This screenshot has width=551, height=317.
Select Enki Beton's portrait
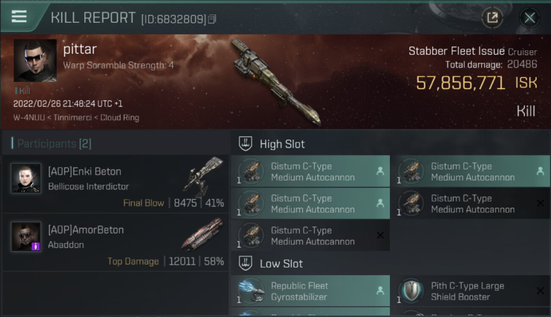click(26, 178)
